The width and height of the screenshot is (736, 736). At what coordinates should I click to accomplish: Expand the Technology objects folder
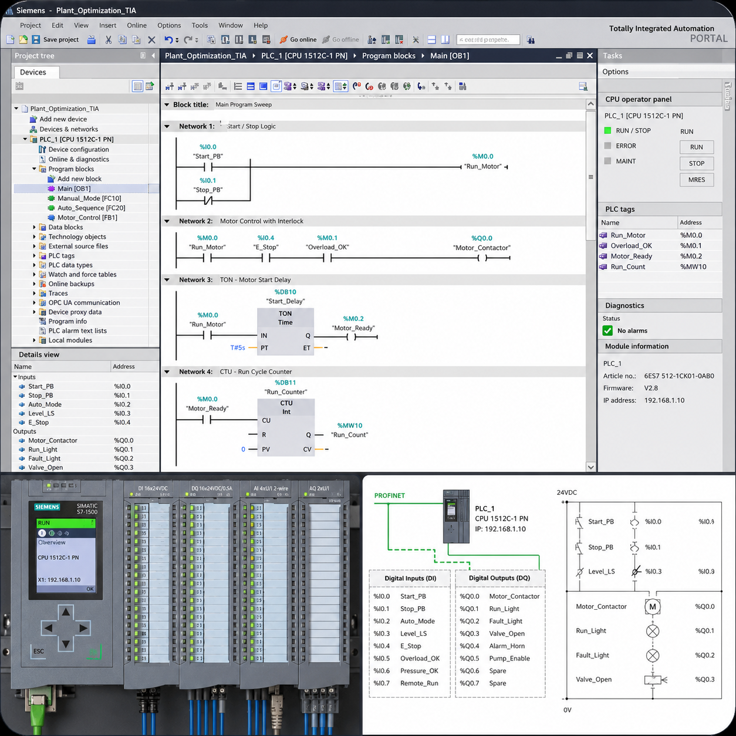[x=34, y=237]
